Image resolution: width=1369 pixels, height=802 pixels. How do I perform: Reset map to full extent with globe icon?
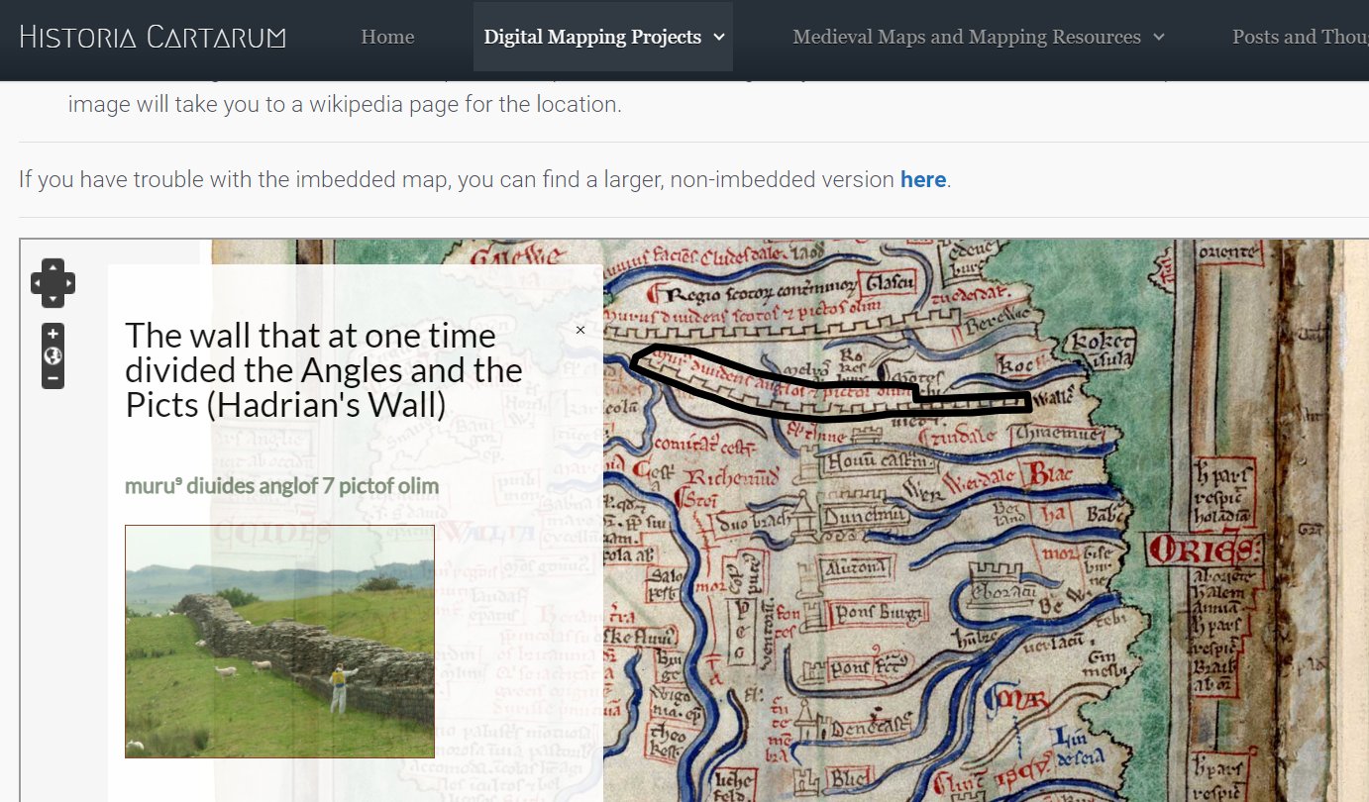(53, 355)
